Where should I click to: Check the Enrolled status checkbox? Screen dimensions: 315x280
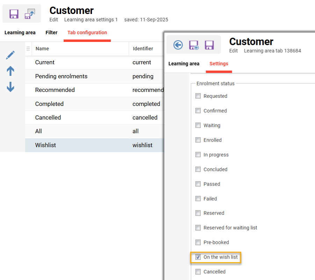point(198,139)
